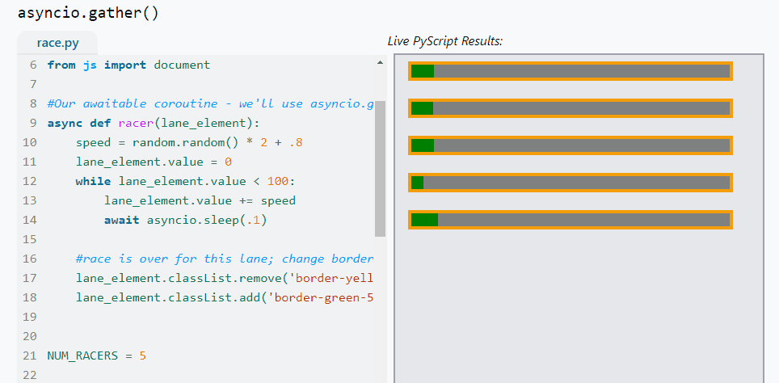The width and height of the screenshot is (779, 383).
Task: Click the 'asyncio.gather()' heading
Action: [x=88, y=13]
